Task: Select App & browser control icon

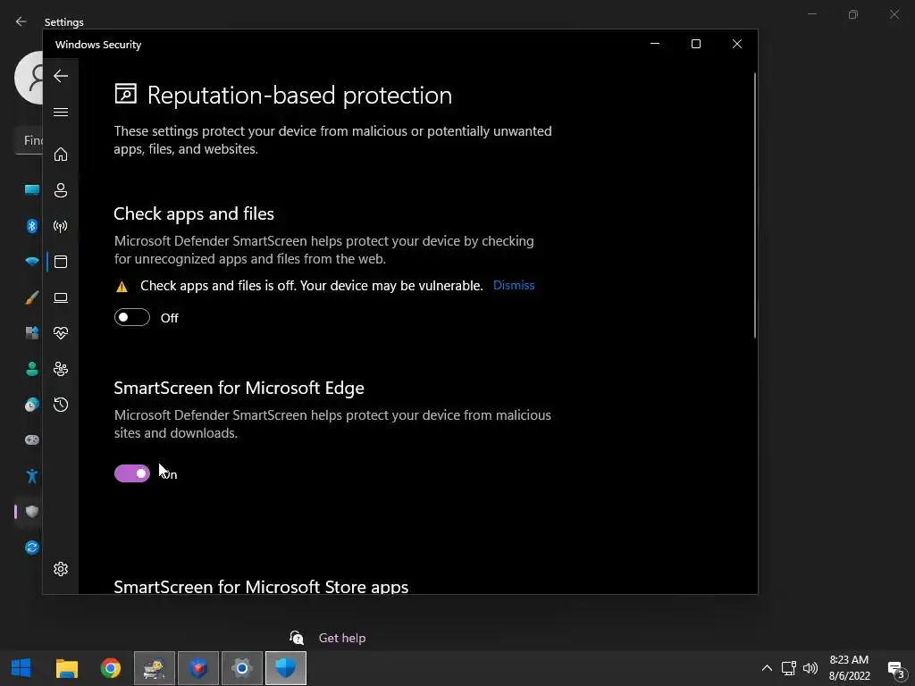Action: (x=61, y=262)
